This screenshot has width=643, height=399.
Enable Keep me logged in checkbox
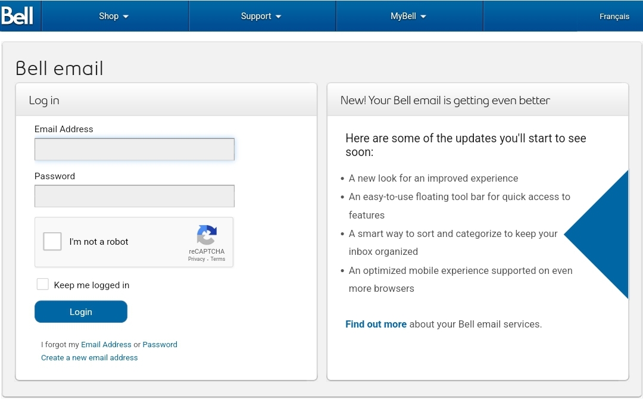[x=43, y=284]
